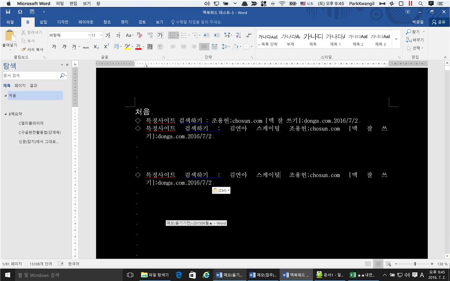Switch to 레이아웃 ribbon tab
The image size is (450, 281).
(x=86, y=22)
